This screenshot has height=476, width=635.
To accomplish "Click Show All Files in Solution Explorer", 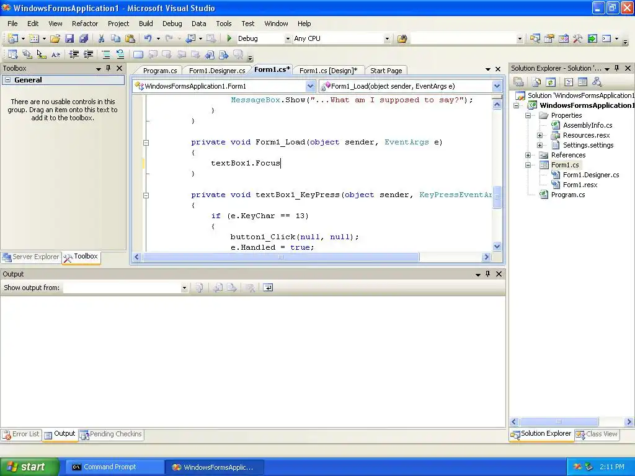I will (x=536, y=82).
